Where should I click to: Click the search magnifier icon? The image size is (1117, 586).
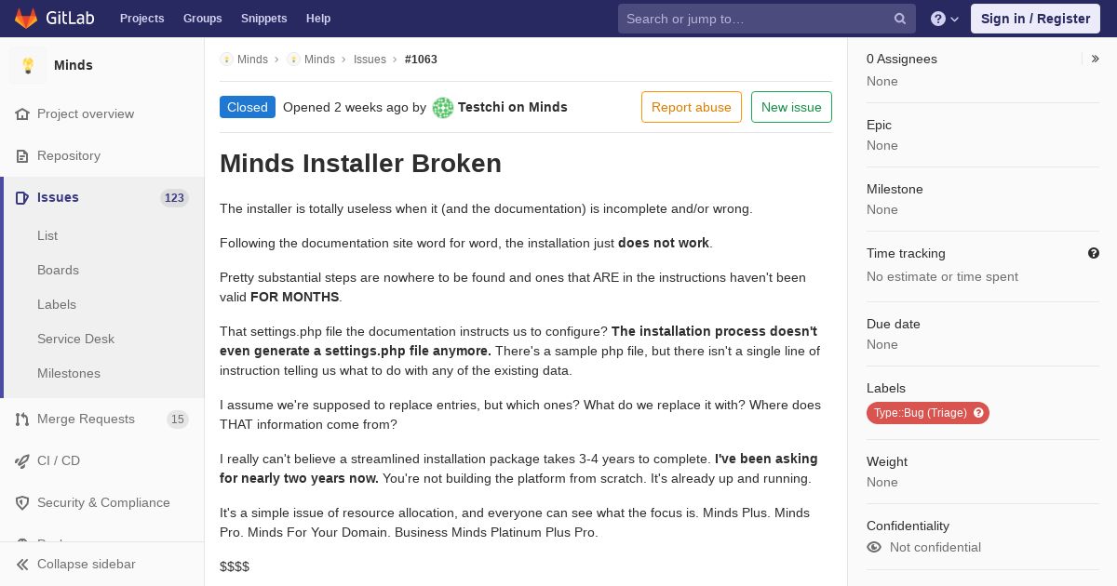coord(900,19)
